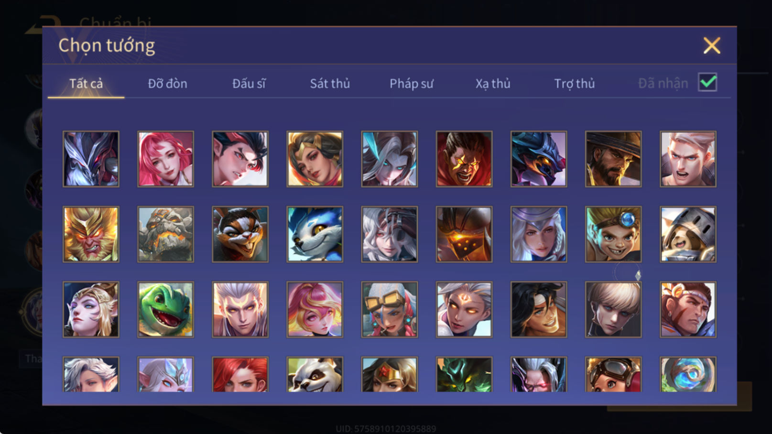Open the Sát thủ tab
The height and width of the screenshot is (434, 772).
[x=330, y=84]
